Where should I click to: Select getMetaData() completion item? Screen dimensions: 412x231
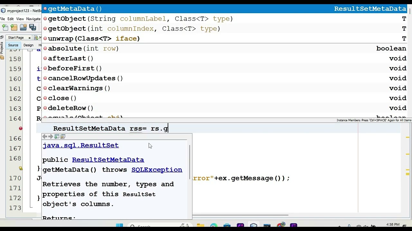coord(225,9)
